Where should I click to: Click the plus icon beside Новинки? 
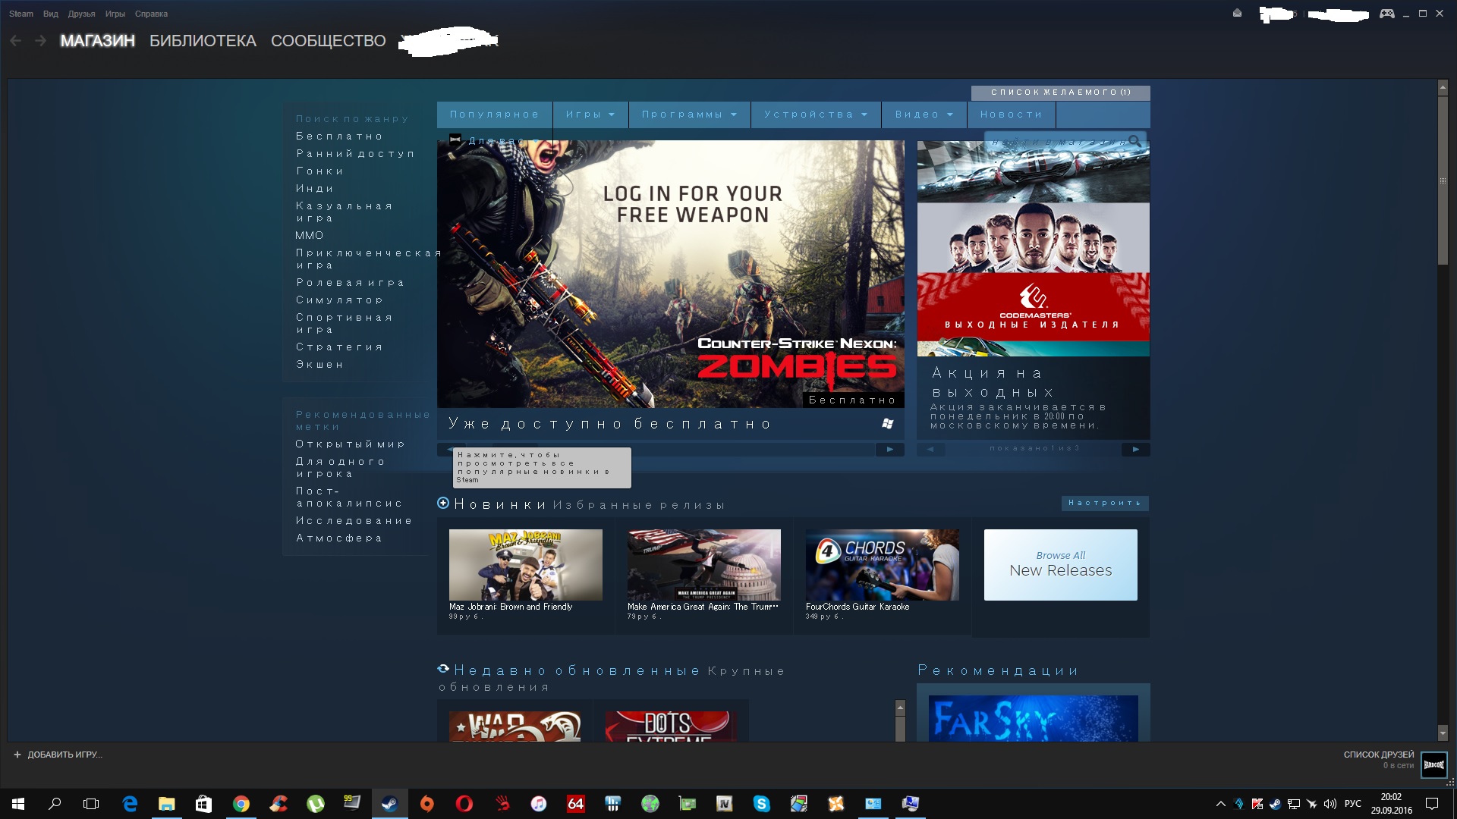(444, 504)
